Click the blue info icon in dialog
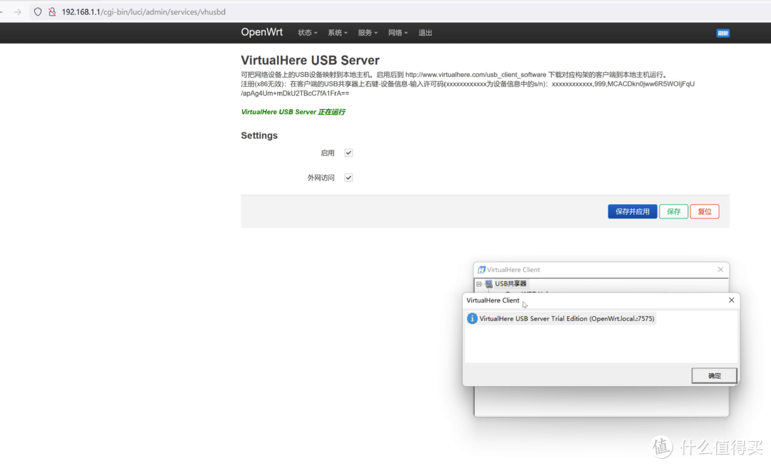Image resolution: width=771 pixels, height=466 pixels. coord(472,318)
